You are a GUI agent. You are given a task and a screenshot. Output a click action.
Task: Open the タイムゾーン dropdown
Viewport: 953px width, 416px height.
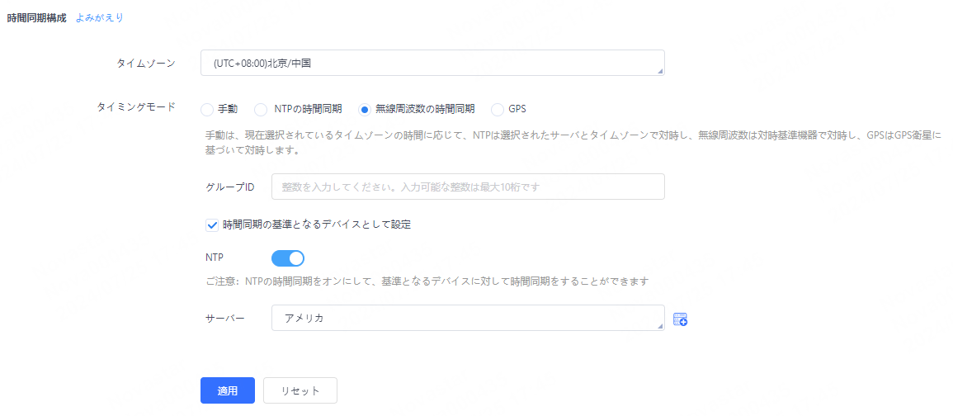432,63
